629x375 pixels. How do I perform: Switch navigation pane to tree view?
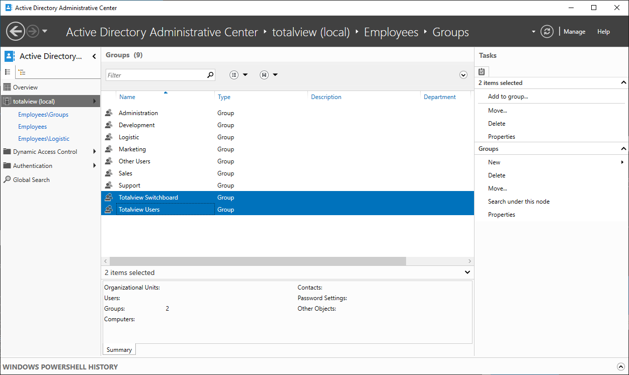(x=22, y=72)
